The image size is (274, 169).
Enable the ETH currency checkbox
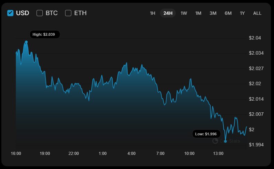(x=68, y=13)
